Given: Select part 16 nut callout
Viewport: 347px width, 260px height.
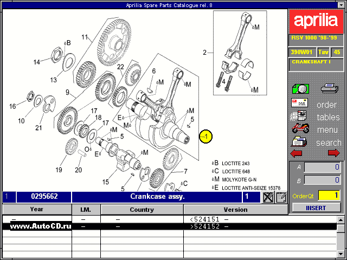Looking at the screenshot, I should click(12, 106).
